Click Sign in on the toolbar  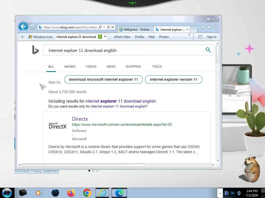coord(212,37)
